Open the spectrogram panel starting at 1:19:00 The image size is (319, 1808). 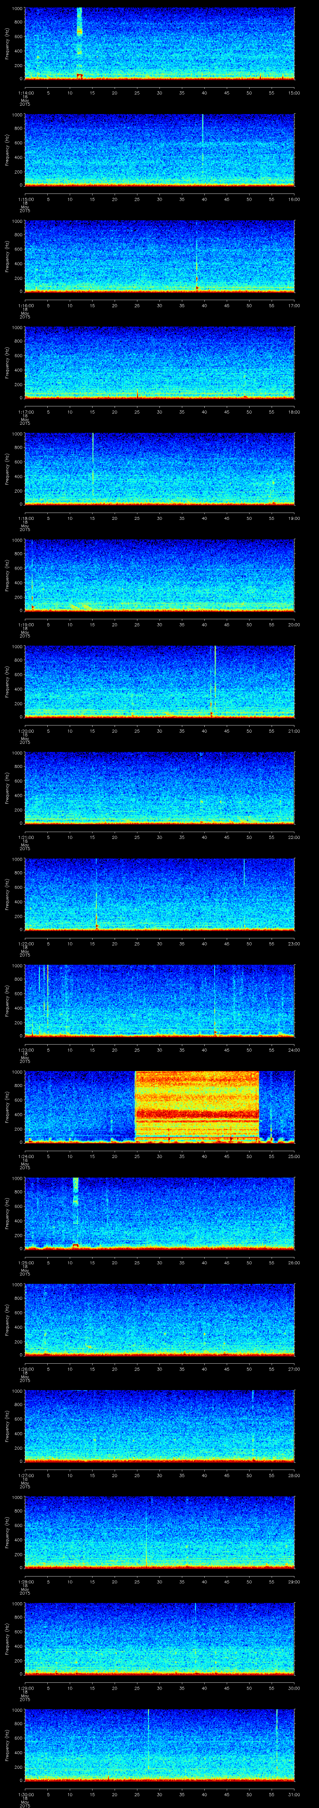pos(160,575)
